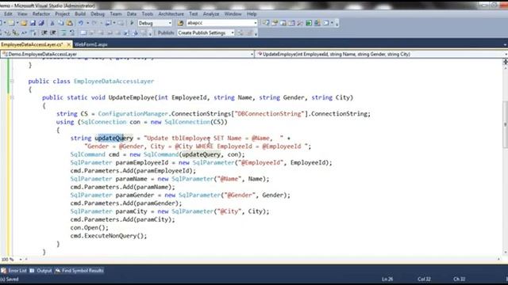Click the "DBConnectionString" string literal

[269, 114]
